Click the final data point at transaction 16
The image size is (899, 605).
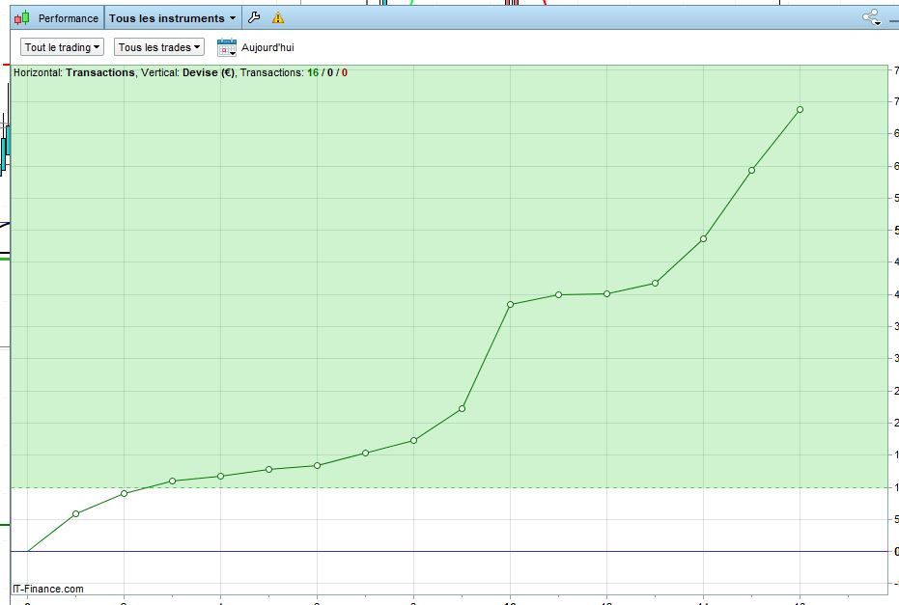[x=800, y=109]
